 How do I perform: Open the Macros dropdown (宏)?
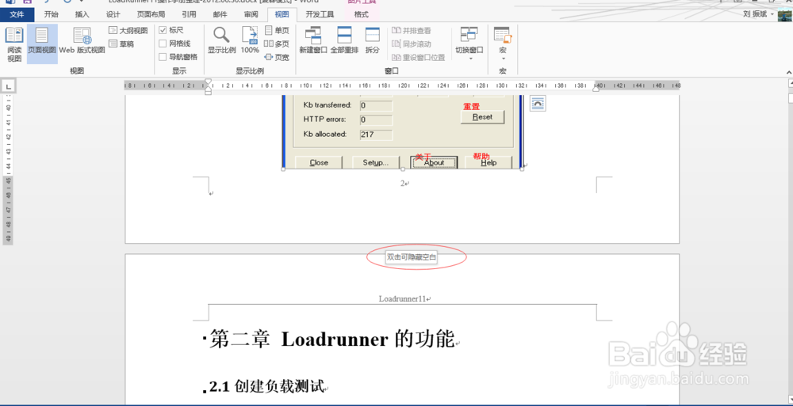(x=503, y=44)
